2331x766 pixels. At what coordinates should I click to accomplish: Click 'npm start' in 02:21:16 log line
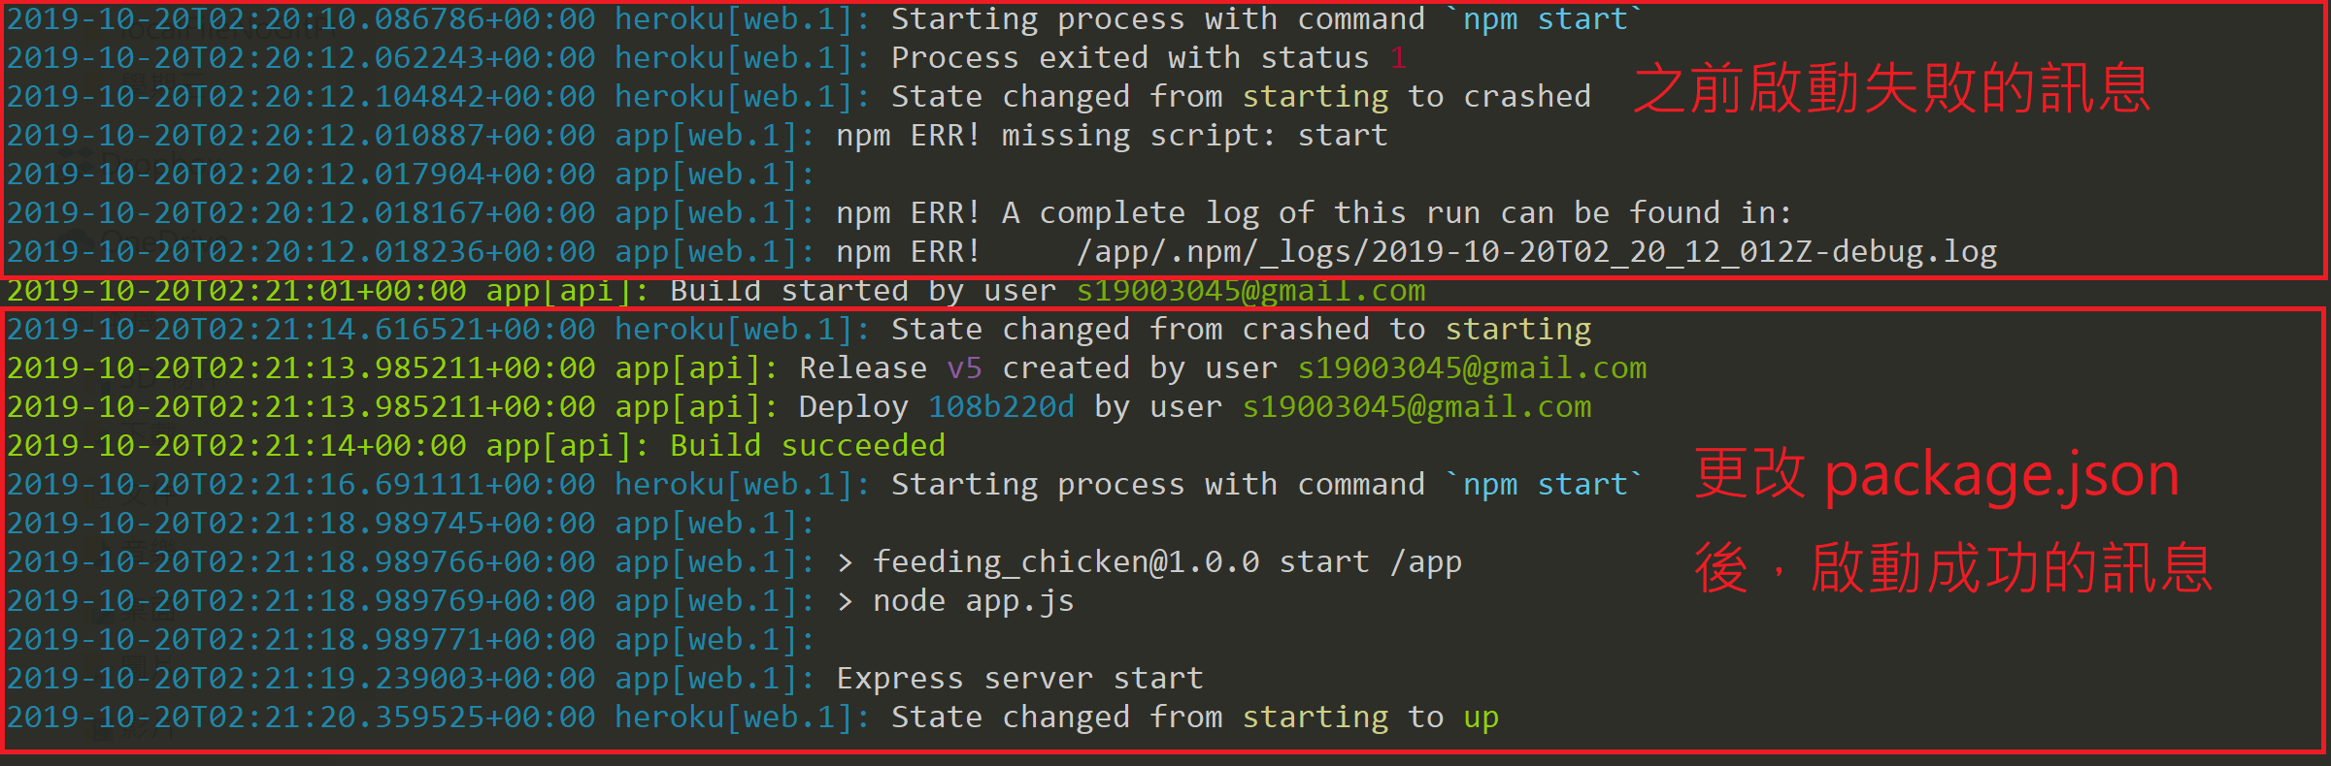pos(1545,485)
